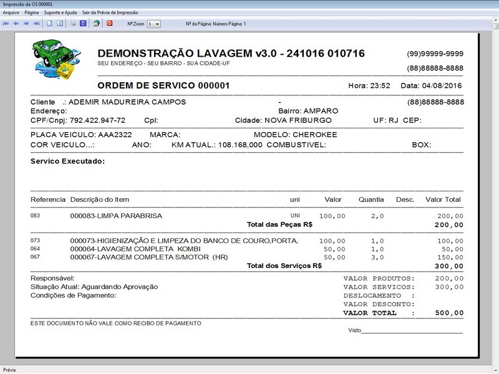Click the ORDEM DE SERVICO document preview

point(162,85)
